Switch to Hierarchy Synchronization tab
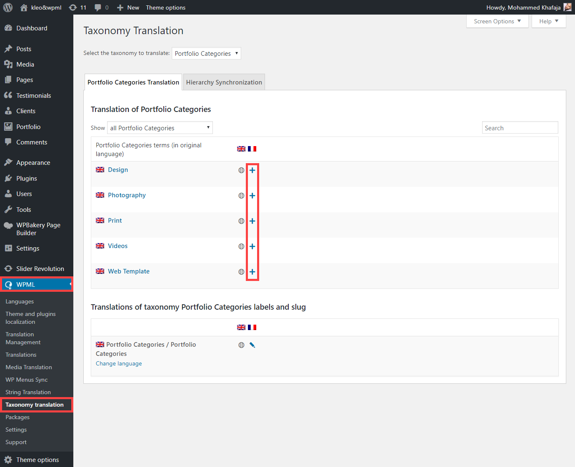 224,82
